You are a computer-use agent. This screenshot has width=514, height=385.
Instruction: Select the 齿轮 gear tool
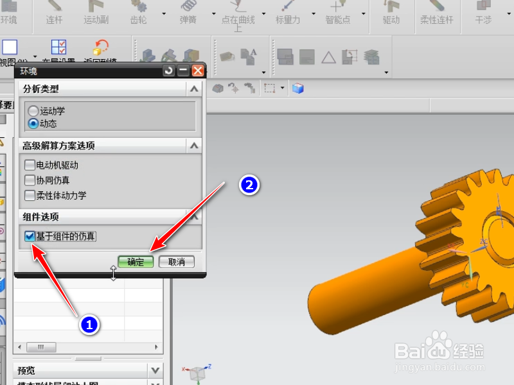138,13
